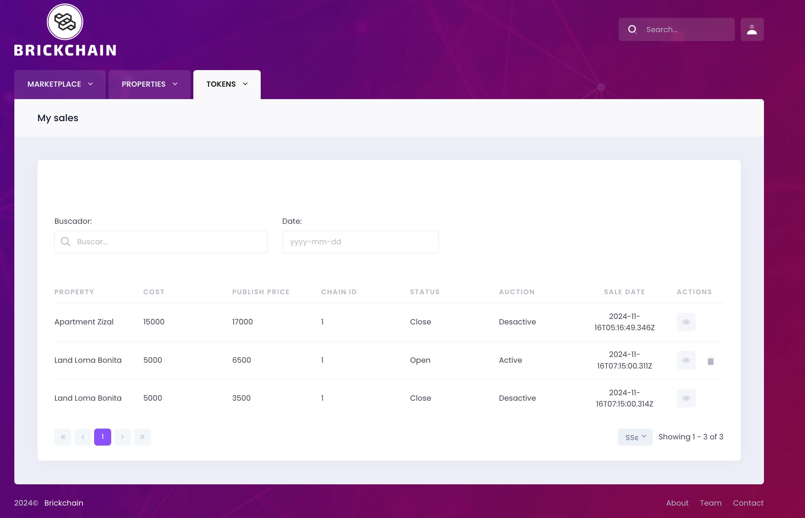Image resolution: width=805 pixels, height=518 pixels.
Task: Select page 1 in pagination
Action: (103, 437)
